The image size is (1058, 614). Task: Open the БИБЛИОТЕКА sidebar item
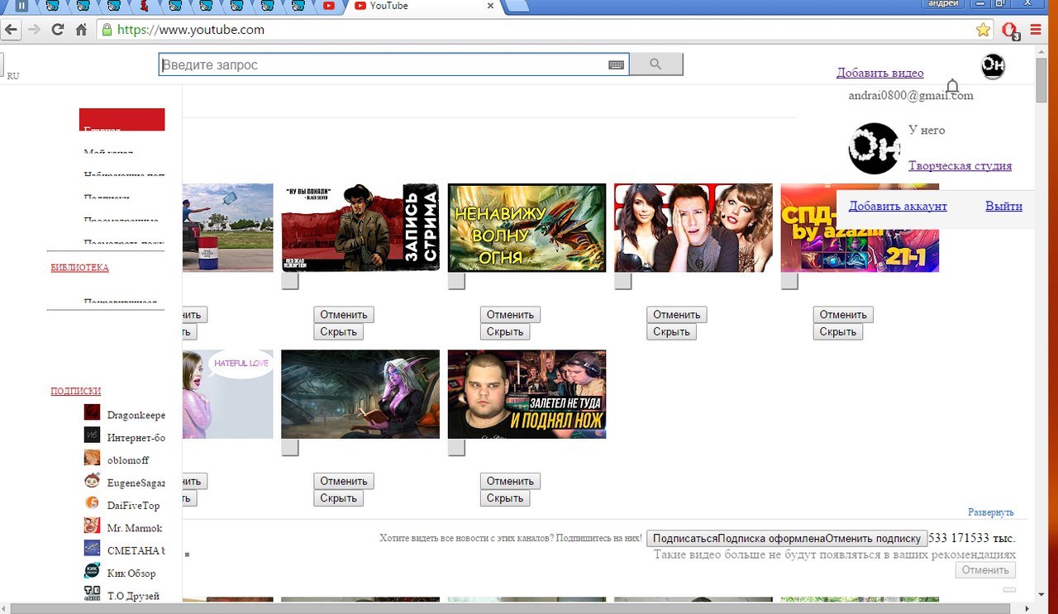[79, 268]
